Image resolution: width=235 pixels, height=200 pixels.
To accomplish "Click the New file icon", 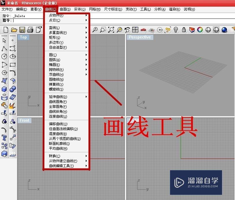I will 6,30.
